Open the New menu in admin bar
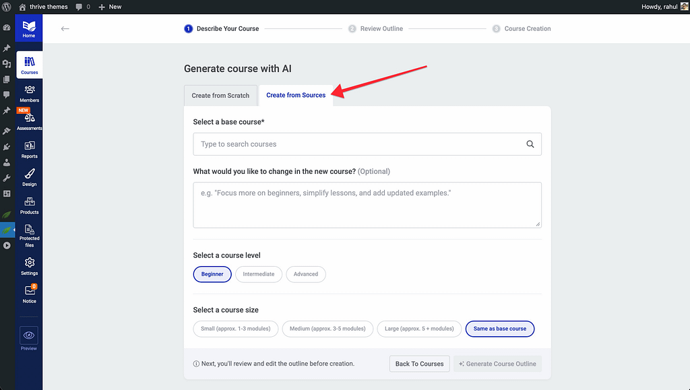690x390 pixels. (x=110, y=7)
